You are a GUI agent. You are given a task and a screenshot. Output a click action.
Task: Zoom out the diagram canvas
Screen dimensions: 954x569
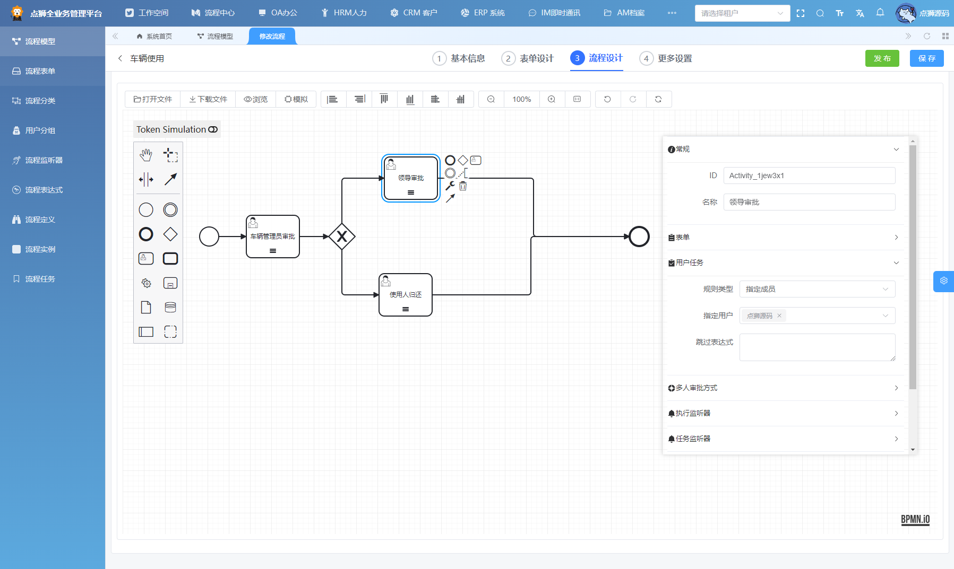point(491,99)
